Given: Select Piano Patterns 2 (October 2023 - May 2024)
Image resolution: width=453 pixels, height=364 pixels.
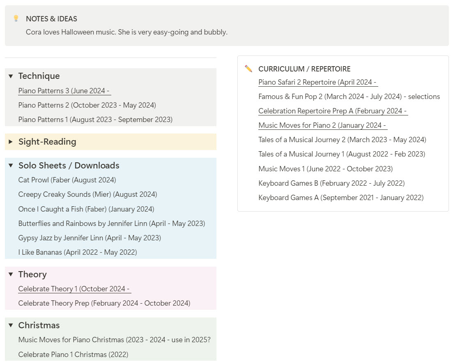Looking at the screenshot, I should [x=87, y=105].
